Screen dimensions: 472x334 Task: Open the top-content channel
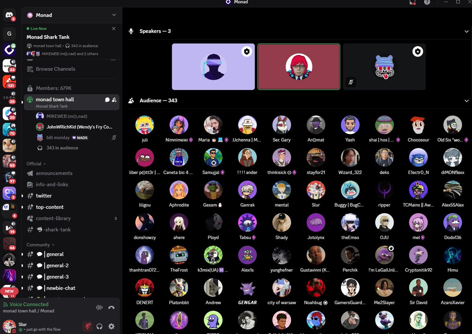72,207
